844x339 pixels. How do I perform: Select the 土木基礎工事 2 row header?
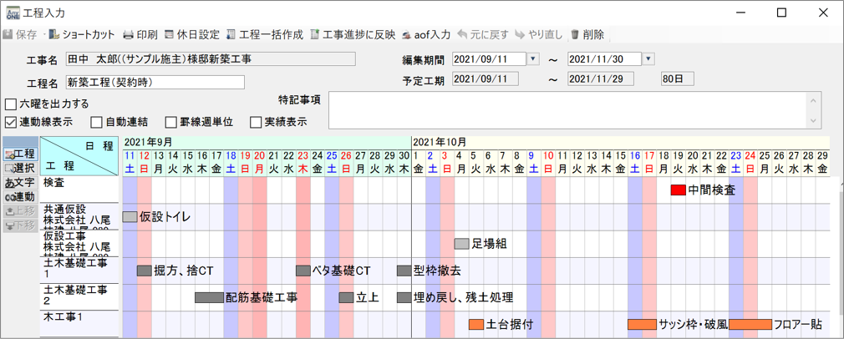click(79, 297)
